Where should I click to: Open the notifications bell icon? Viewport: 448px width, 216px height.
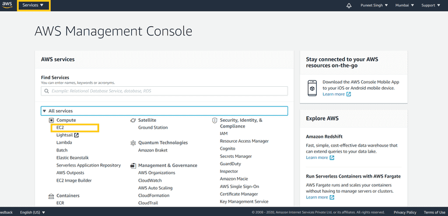(349, 5)
